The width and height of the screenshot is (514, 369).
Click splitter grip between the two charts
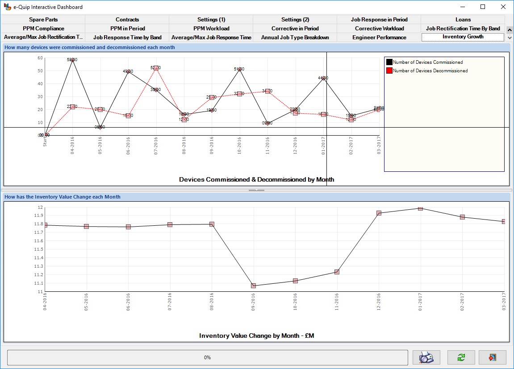point(256,190)
